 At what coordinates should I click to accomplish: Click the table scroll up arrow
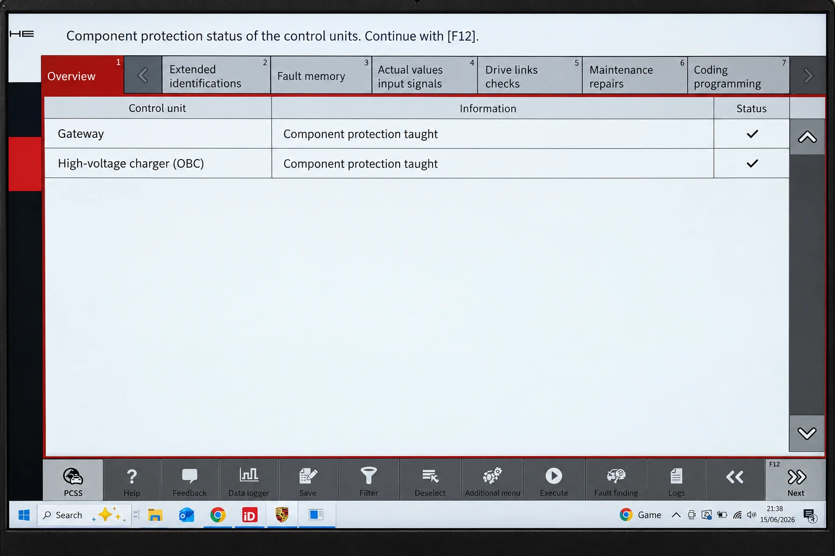click(807, 137)
